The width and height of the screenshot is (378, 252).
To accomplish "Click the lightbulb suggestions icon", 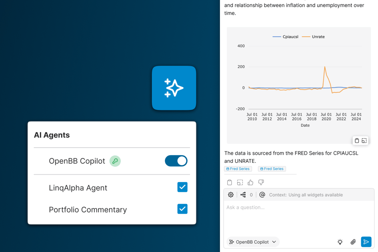I will [x=340, y=242].
